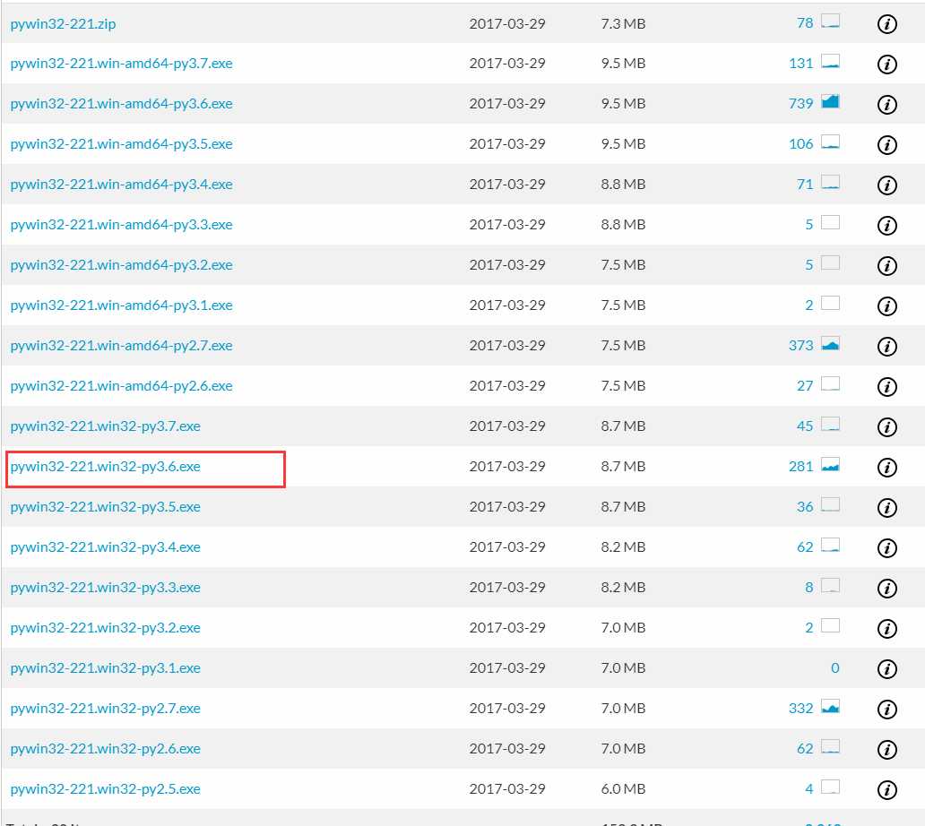Screen dimensions: 925x826
Task: Open info icon for win-amd64-py3.7.exe row
Action: tap(887, 65)
